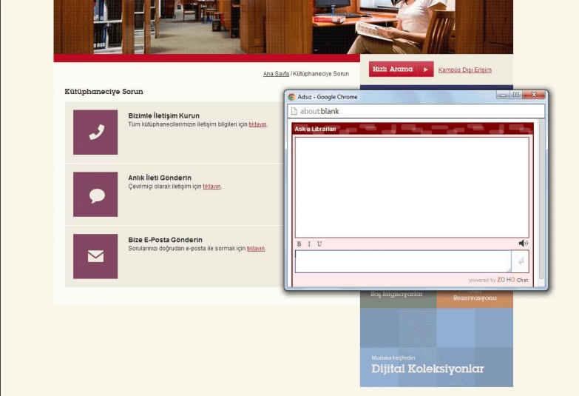The width and height of the screenshot is (579, 396).
Task: Toggle underline formatting in chat
Action: click(319, 244)
